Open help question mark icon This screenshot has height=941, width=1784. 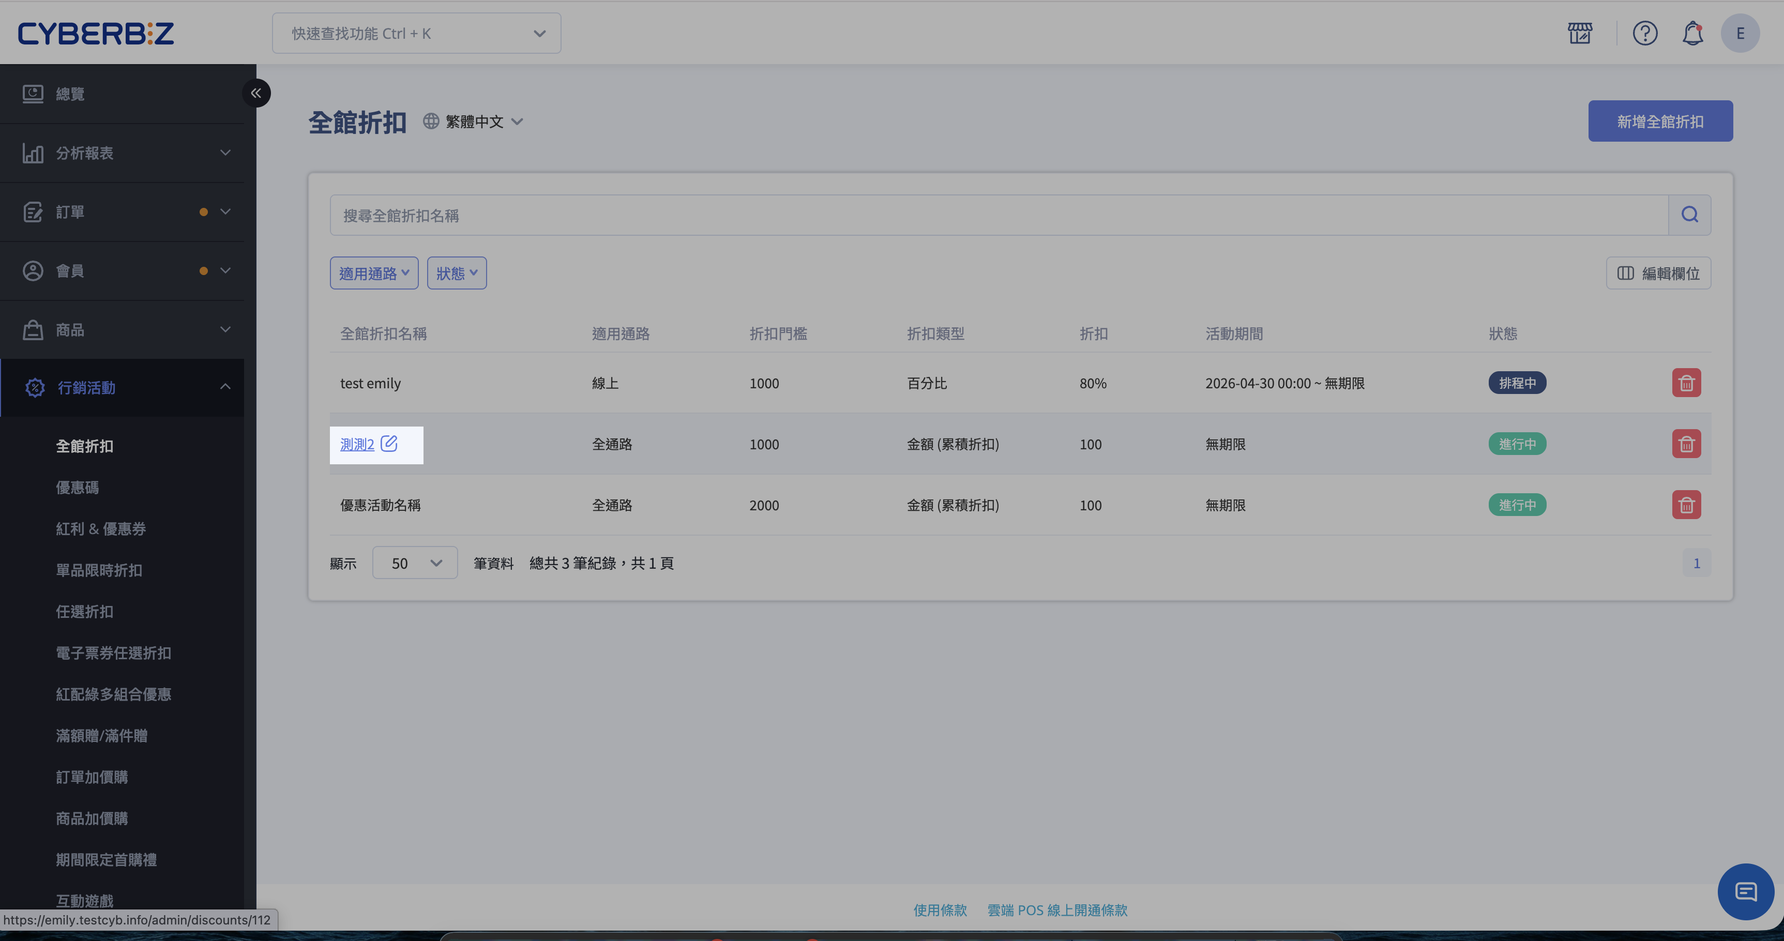tap(1645, 33)
